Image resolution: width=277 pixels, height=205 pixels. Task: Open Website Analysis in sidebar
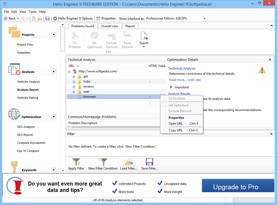tap(28, 82)
